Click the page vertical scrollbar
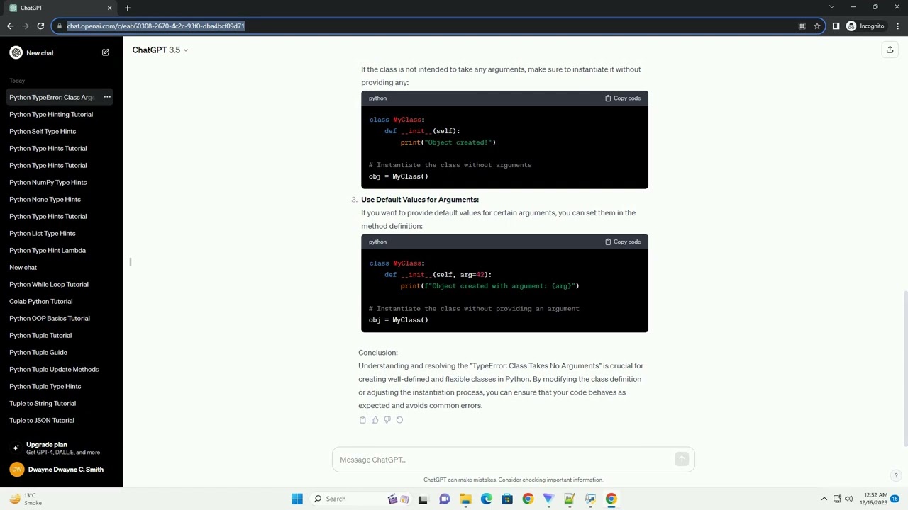 (905, 368)
